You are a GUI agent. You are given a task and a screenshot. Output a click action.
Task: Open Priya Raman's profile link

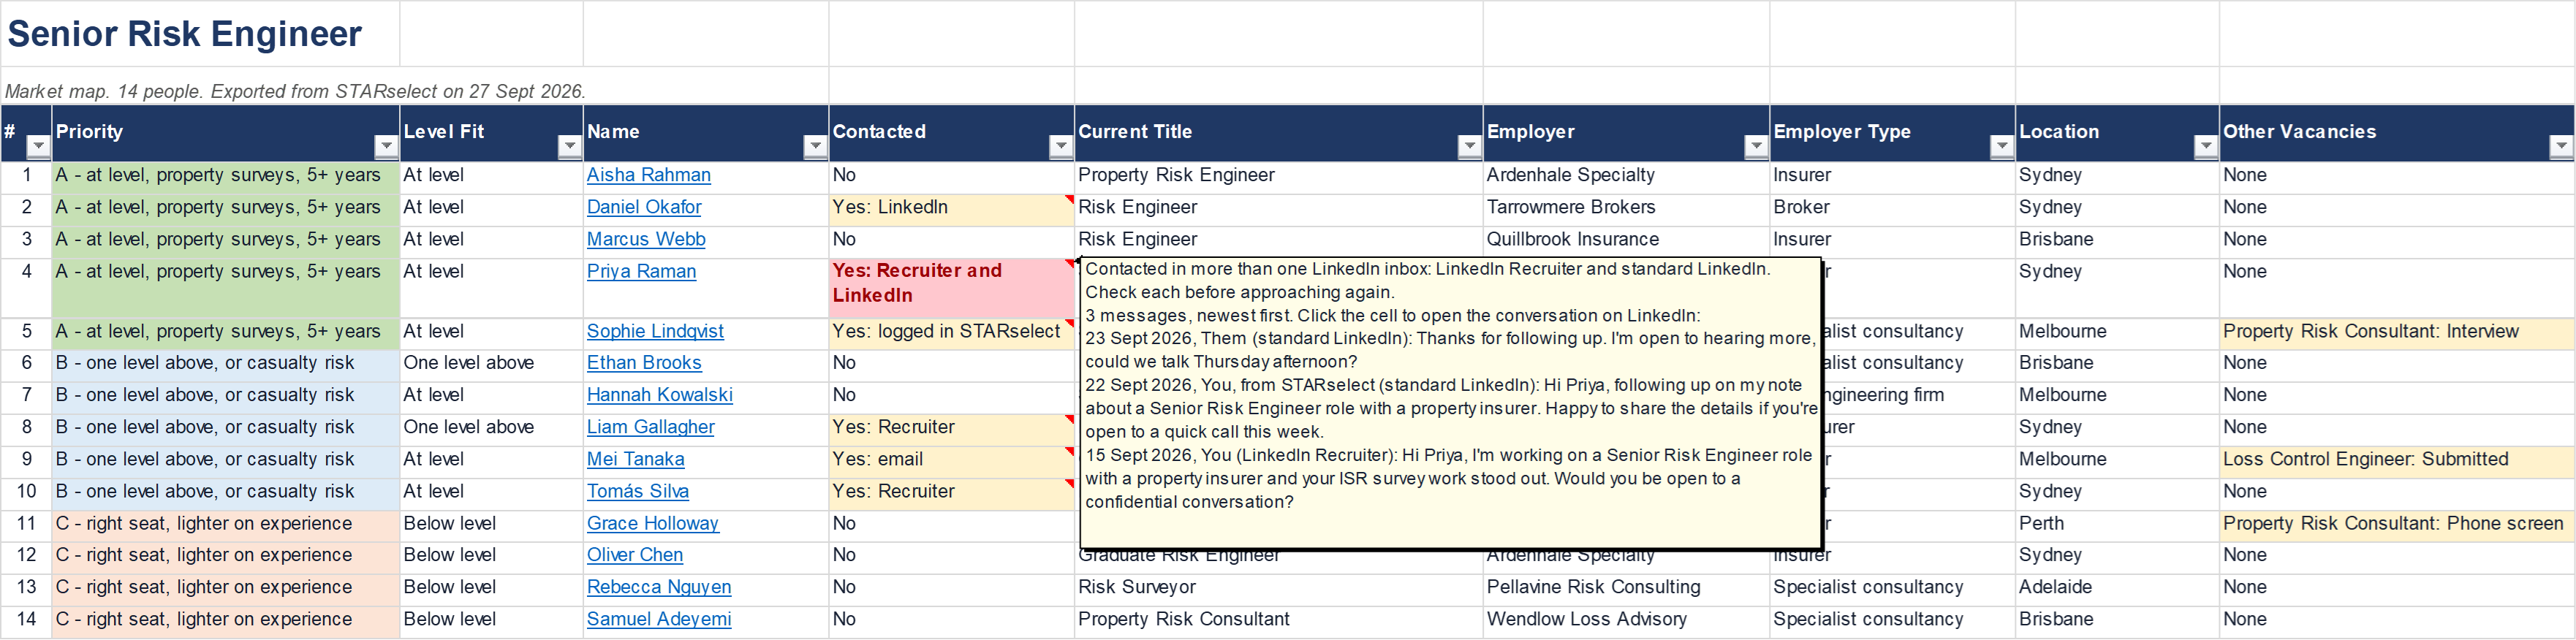pyautogui.click(x=641, y=271)
